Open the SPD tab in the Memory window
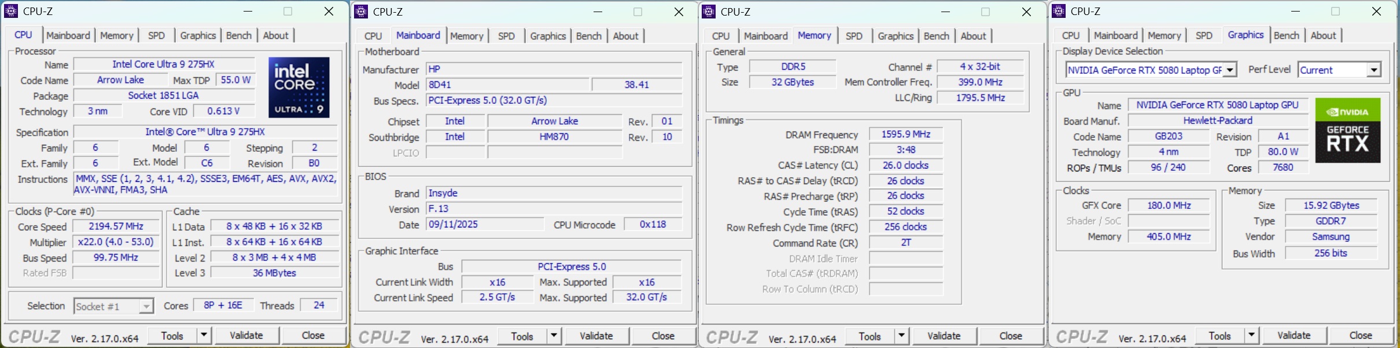Screen dimensions: 1400x348 tap(853, 36)
